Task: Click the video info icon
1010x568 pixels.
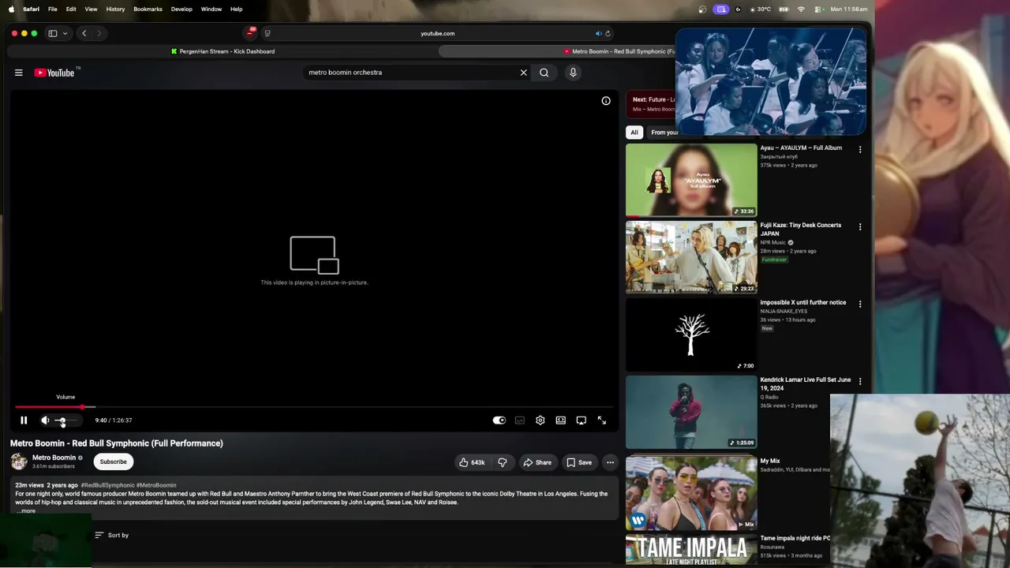Action: click(x=606, y=101)
